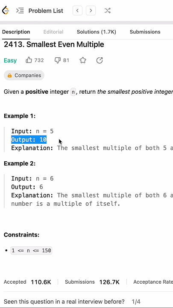
Task: Switch to the Submissions tab
Action: 145,32
